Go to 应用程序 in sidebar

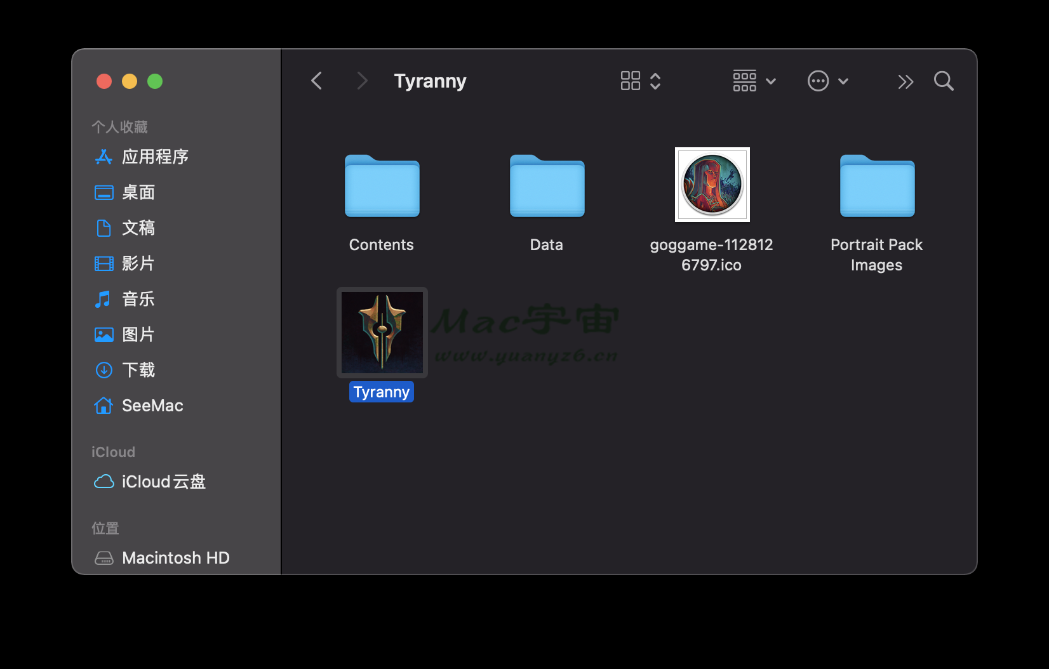(x=154, y=157)
